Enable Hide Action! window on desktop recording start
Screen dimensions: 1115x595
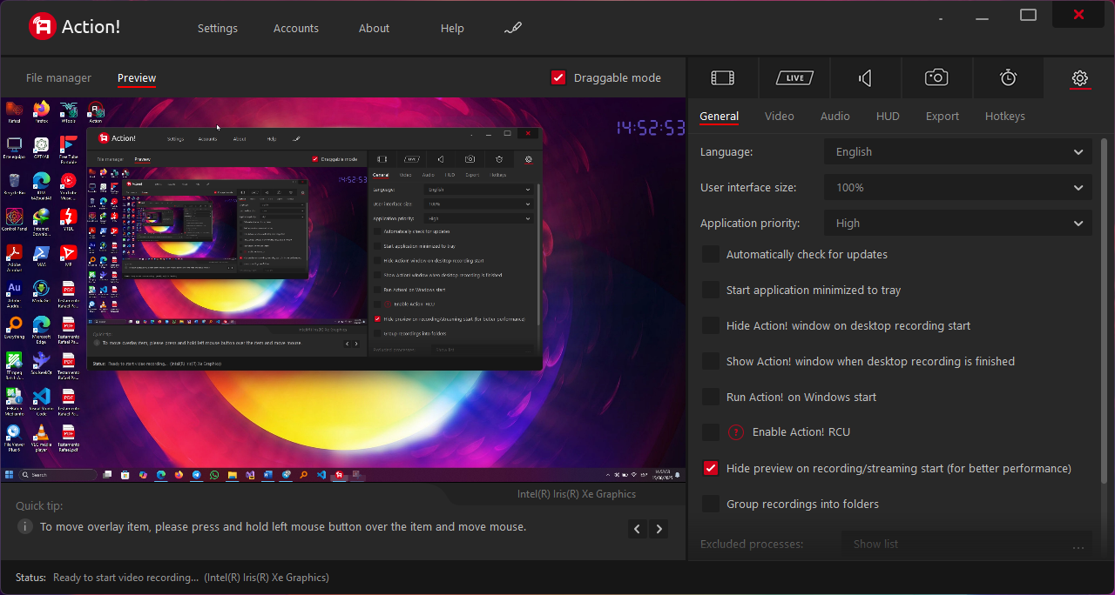(711, 325)
